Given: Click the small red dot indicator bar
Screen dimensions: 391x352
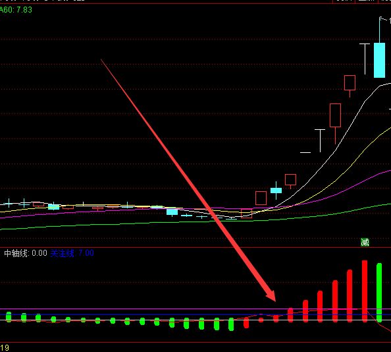Looking at the screenshot, I should 261,320.
